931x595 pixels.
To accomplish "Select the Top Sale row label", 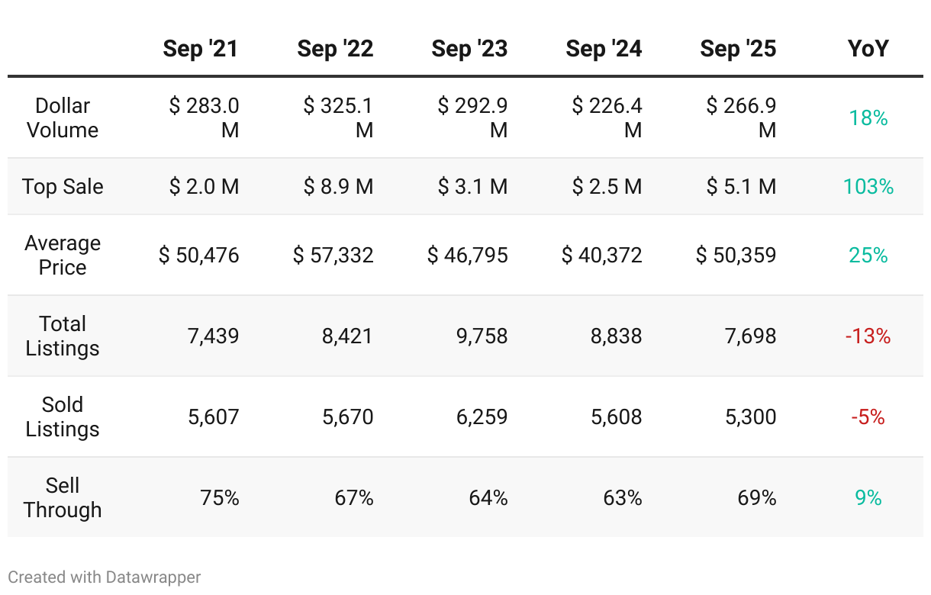I will click(63, 187).
